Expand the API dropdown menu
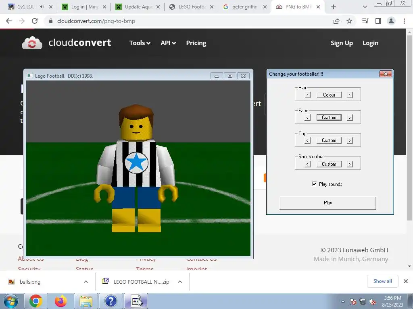413x309 pixels. (x=168, y=43)
